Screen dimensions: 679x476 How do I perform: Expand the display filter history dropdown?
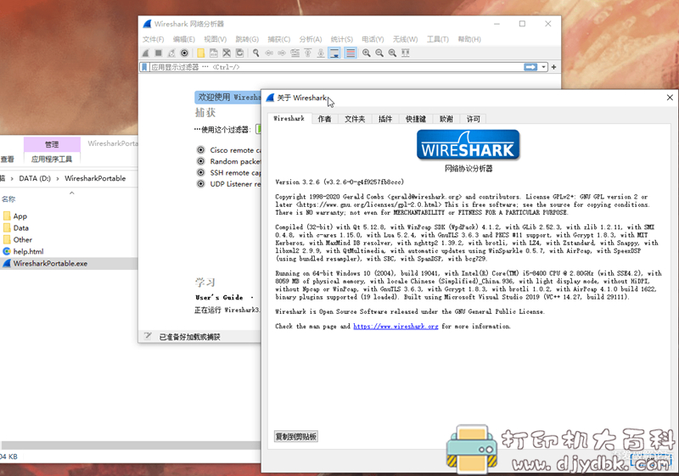click(543, 67)
